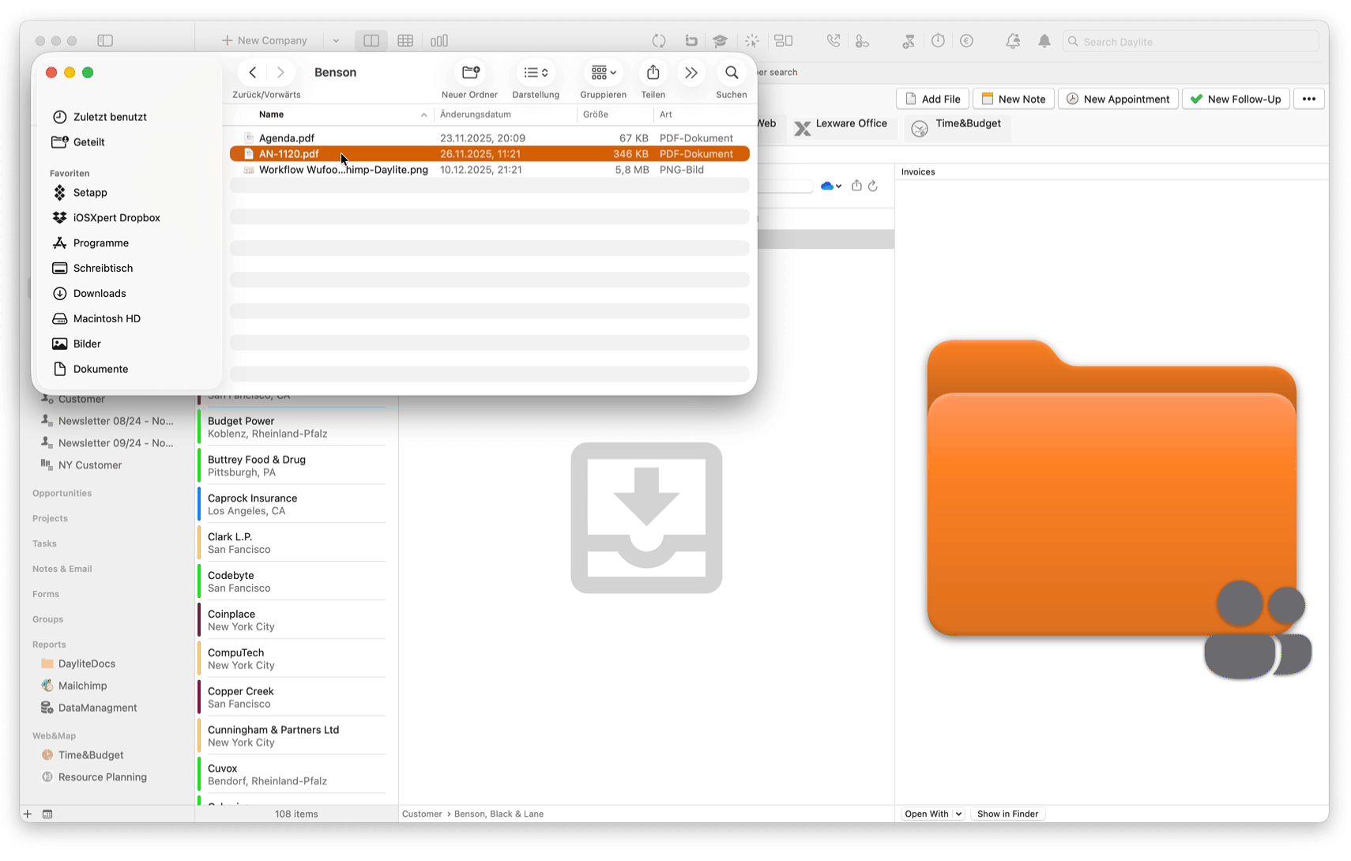Click the add plus icon at bottom left
The height and width of the screenshot is (861, 1351).
coord(28,814)
